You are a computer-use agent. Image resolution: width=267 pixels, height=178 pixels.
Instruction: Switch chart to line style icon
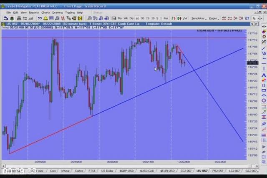(185, 18)
